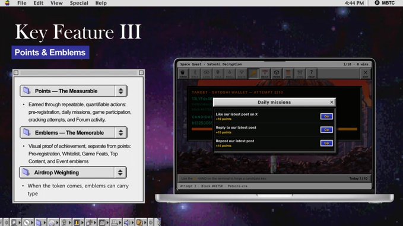The height and width of the screenshot is (226, 403).
Task: Open the Special menu
Action: tap(79, 3)
